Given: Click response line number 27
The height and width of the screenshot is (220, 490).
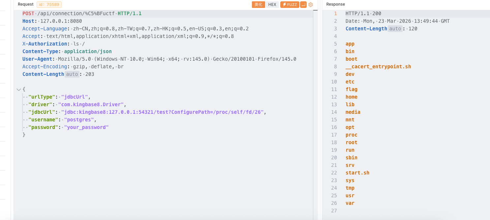Looking at the screenshot, I should coord(334,211).
